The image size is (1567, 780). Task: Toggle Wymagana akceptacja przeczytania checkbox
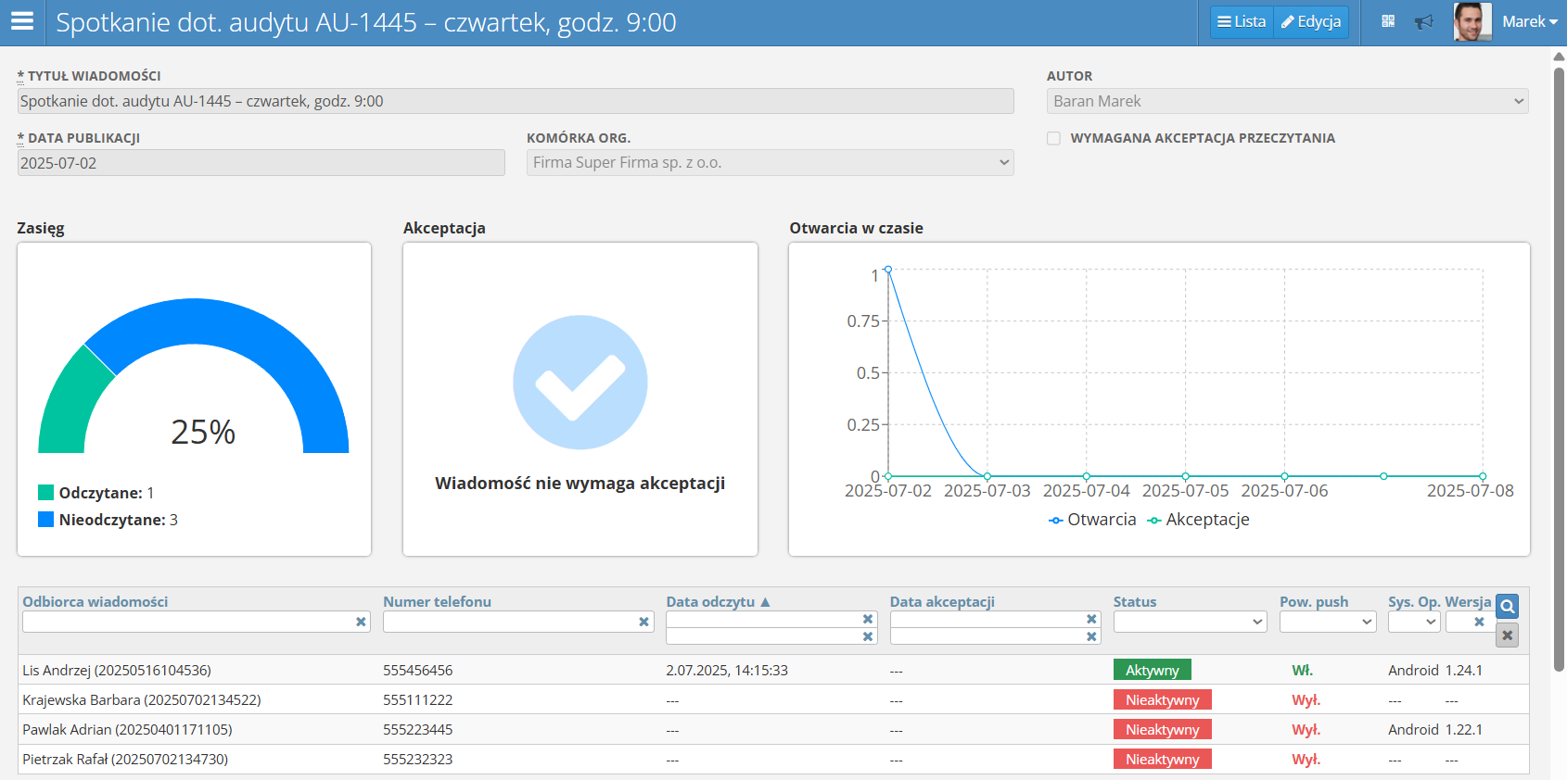pyautogui.click(x=1053, y=138)
